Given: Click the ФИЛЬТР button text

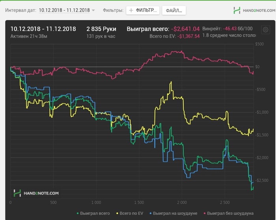Looking at the screenshot, I should click(x=147, y=10).
